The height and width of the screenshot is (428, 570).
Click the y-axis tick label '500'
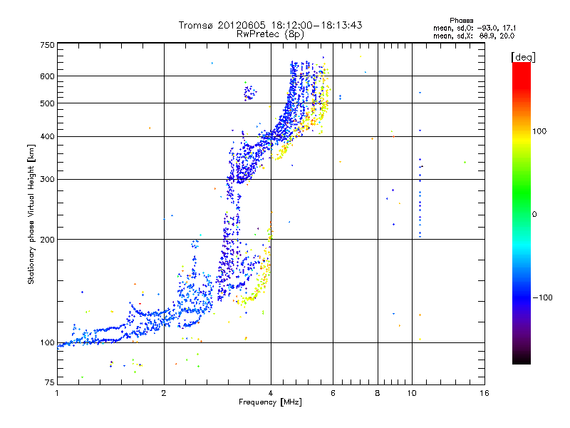click(47, 103)
